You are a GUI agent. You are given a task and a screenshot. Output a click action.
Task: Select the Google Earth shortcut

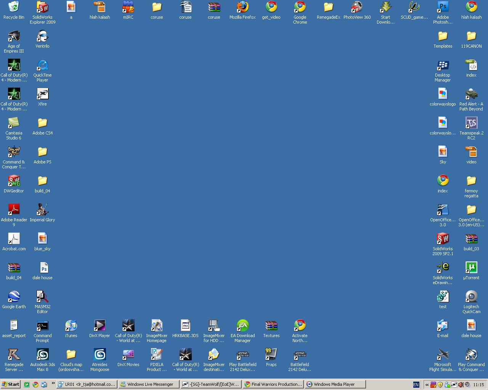coord(14,297)
